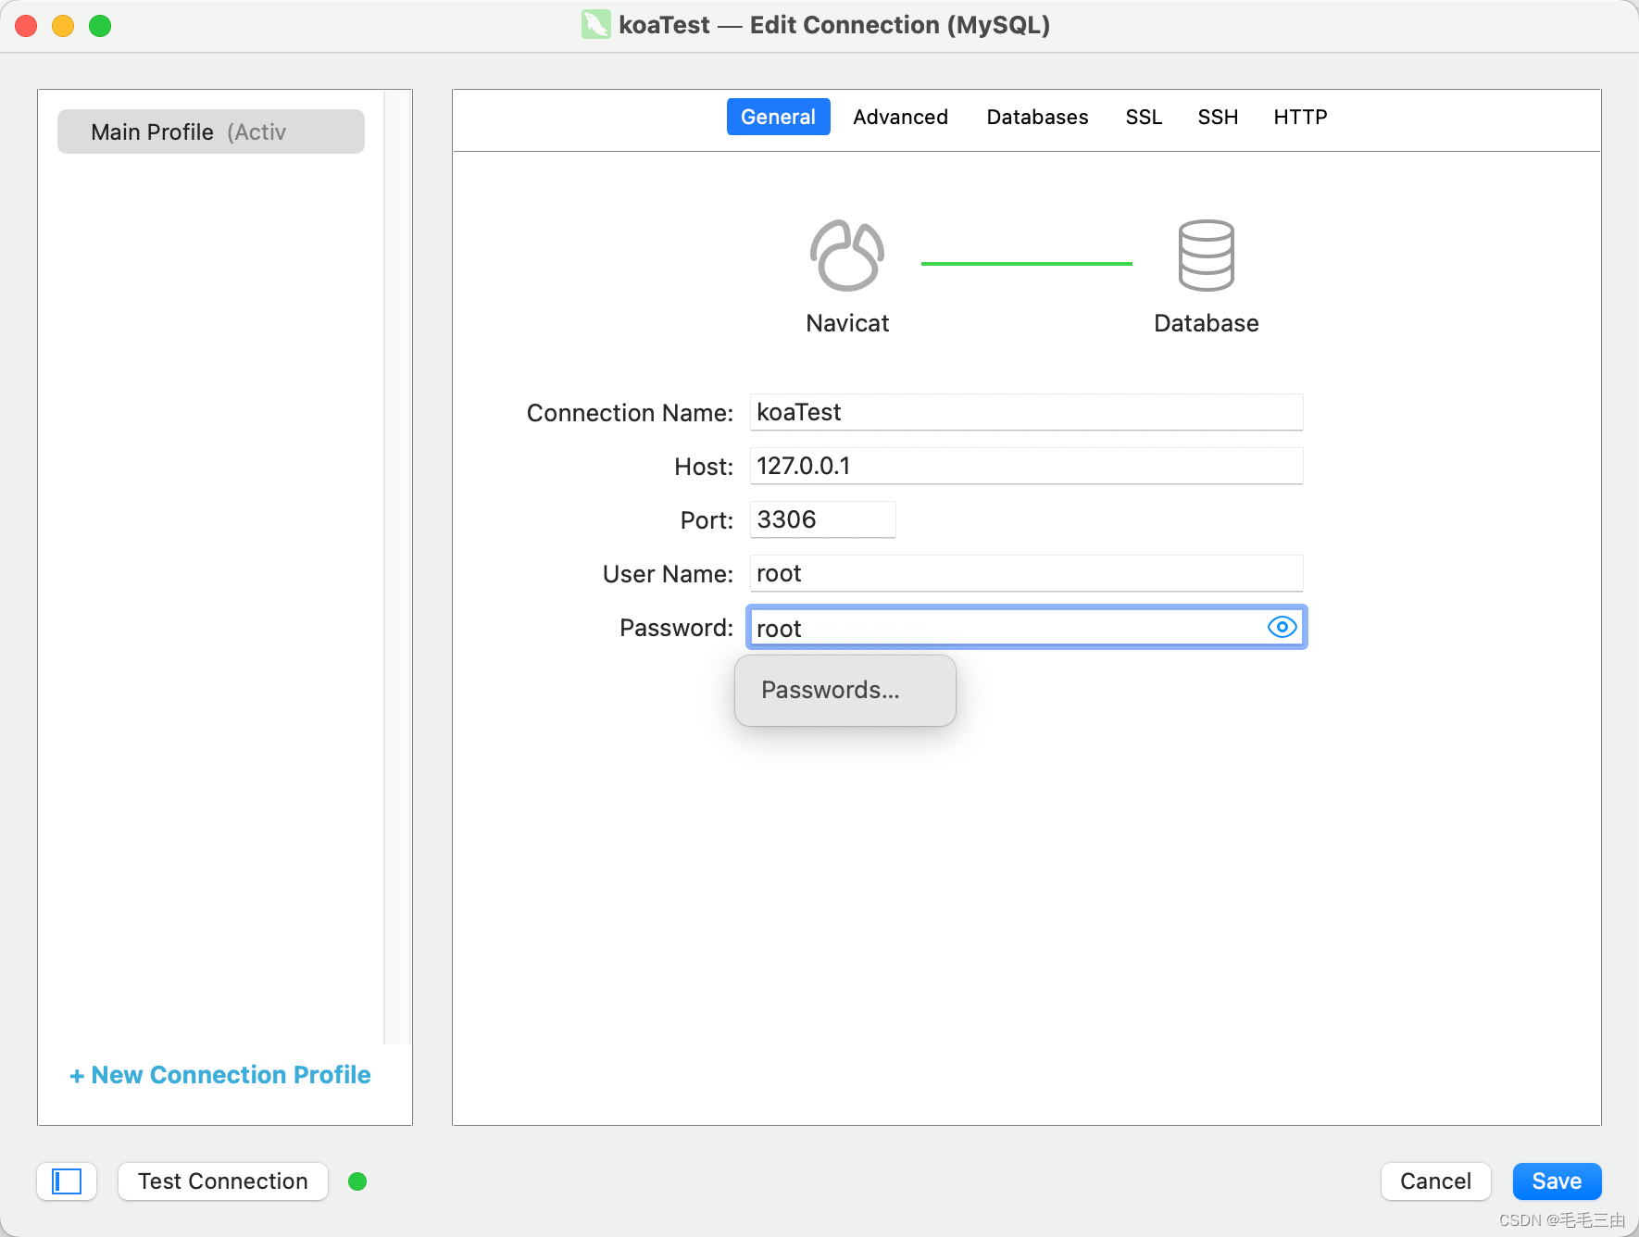Click the Database caption text
The image size is (1639, 1237).
pyautogui.click(x=1206, y=323)
